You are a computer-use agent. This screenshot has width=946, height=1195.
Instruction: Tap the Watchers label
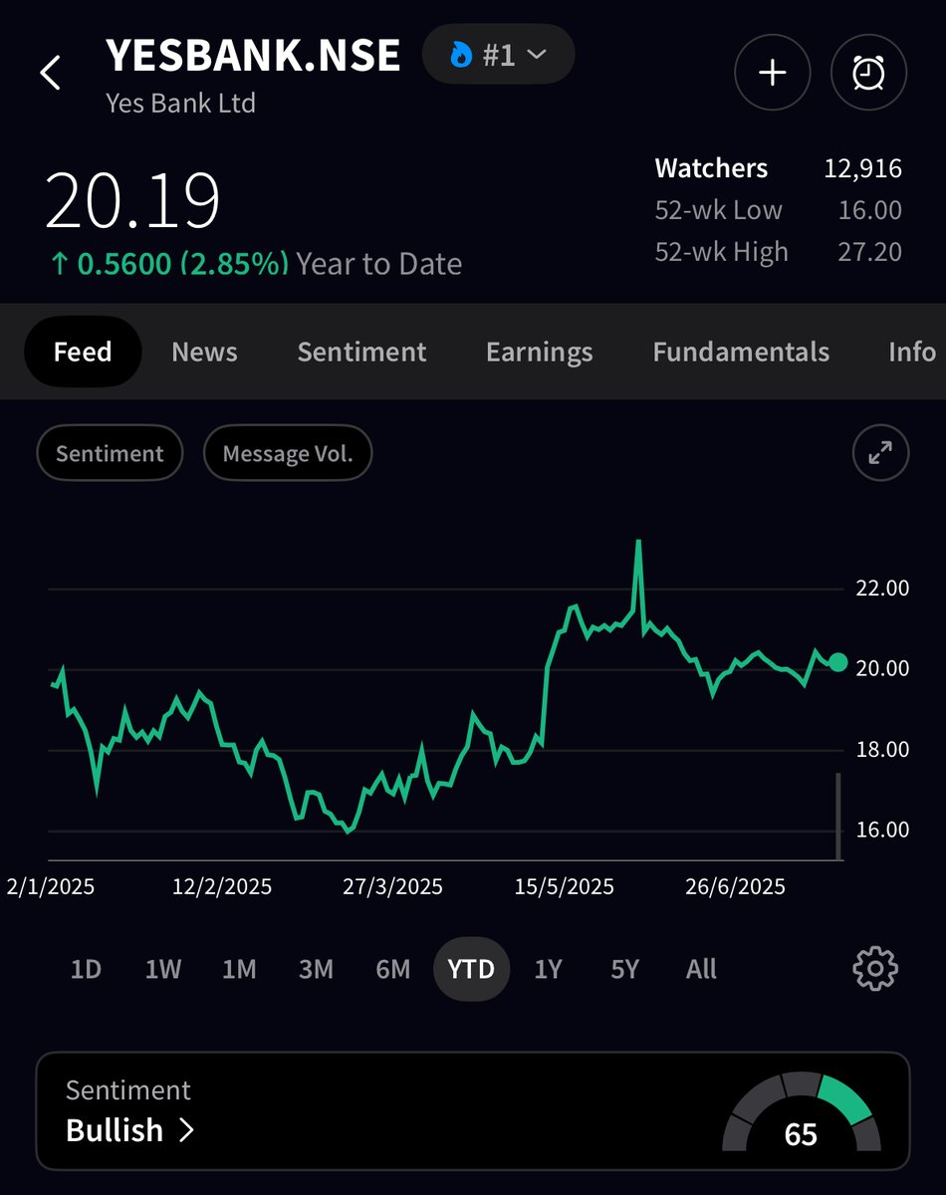[711, 168]
